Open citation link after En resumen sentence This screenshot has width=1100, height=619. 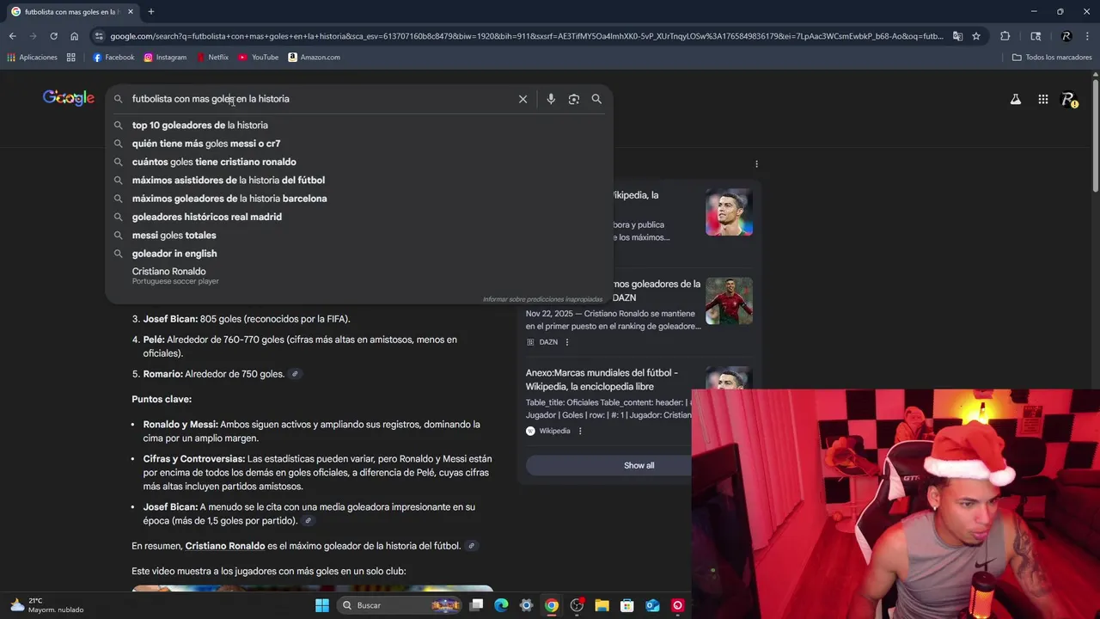(x=471, y=546)
